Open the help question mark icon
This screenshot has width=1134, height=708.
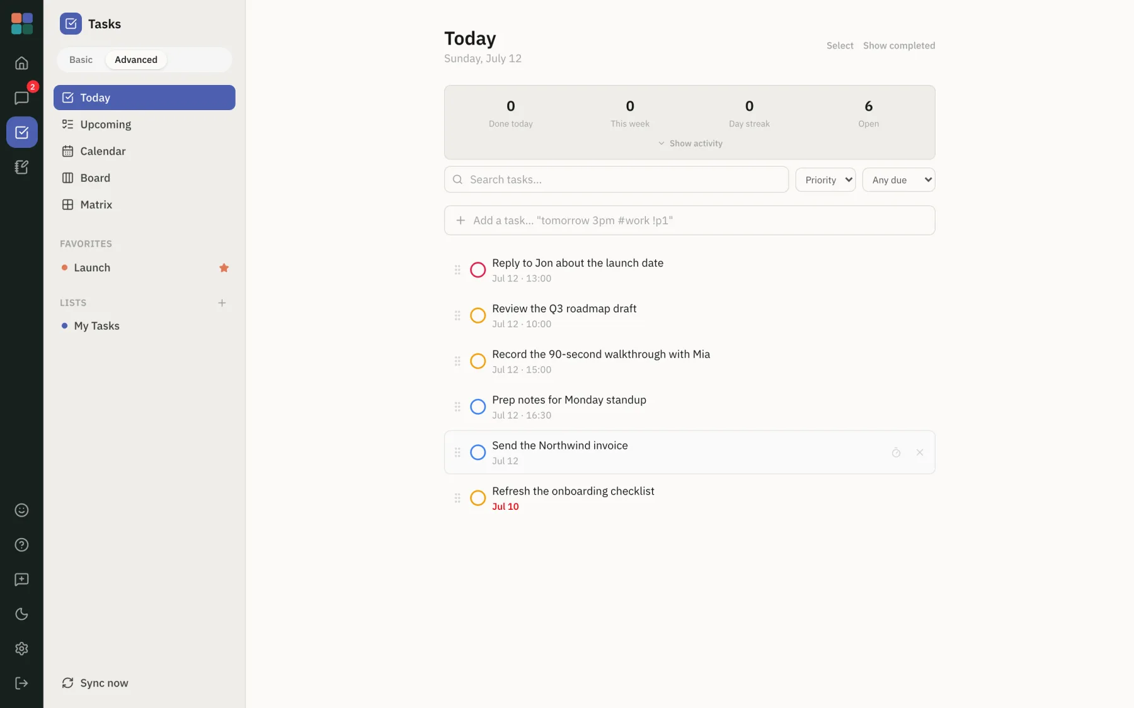pos(21,544)
